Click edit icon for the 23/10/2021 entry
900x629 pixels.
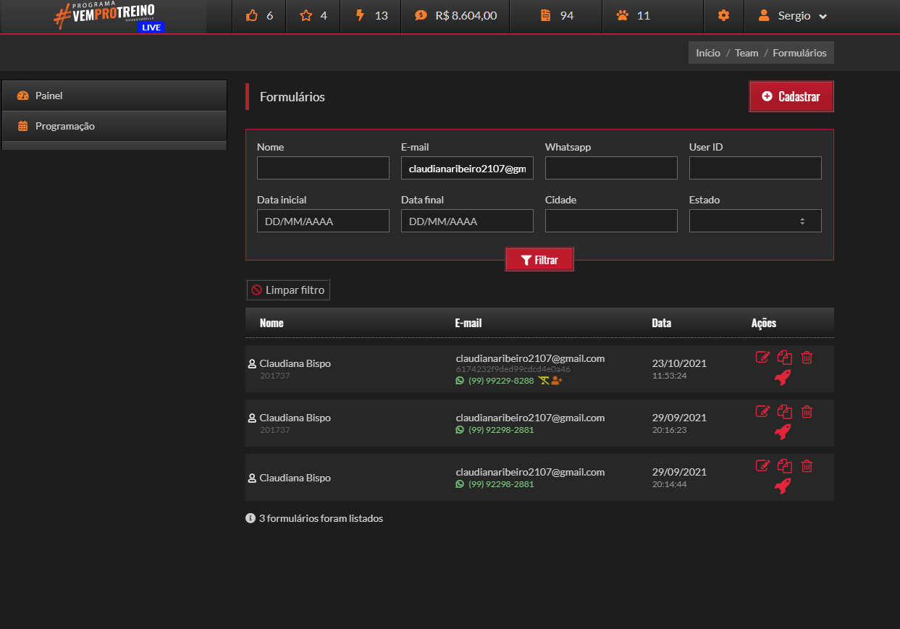pos(762,357)
